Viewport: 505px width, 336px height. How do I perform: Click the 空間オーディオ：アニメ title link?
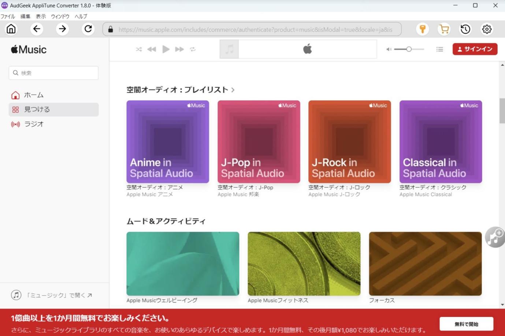click(x=155, y=187)
